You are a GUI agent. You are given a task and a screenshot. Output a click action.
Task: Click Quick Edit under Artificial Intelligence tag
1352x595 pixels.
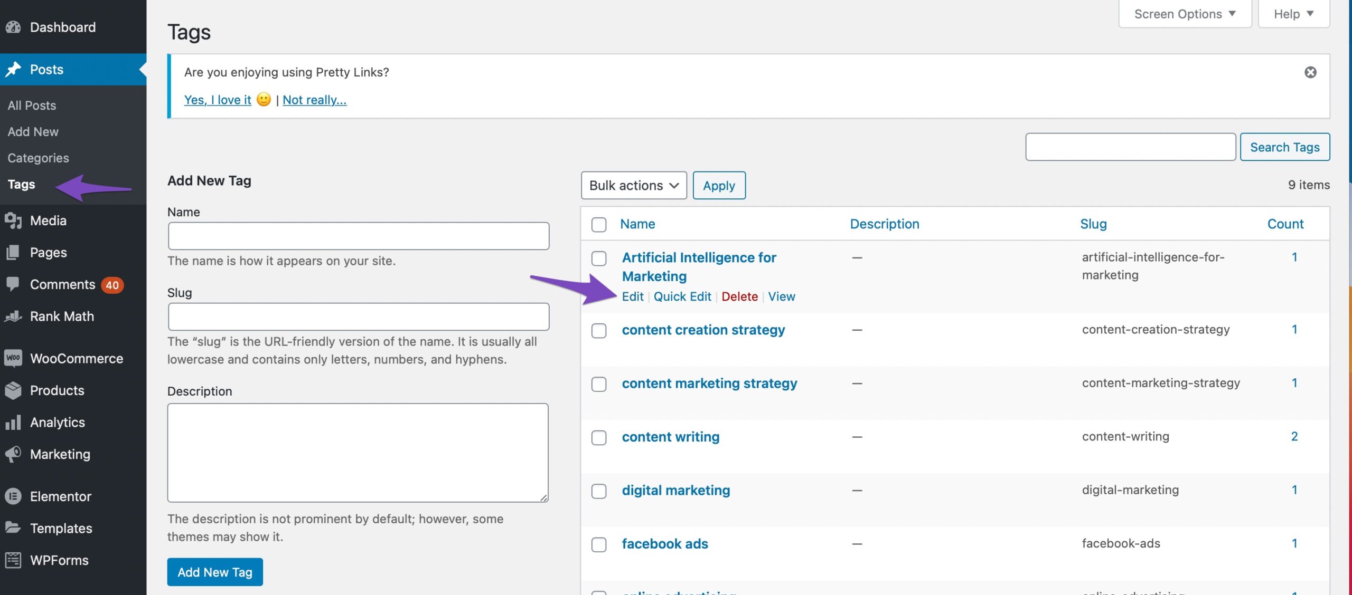(682, 296)
